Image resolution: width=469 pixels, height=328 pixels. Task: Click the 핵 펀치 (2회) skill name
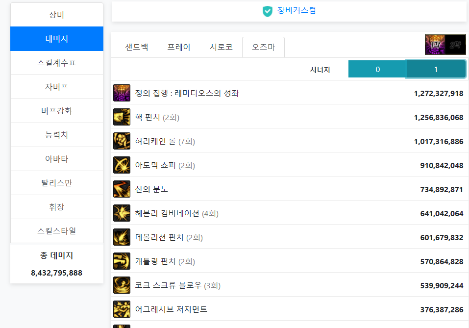(x=157, y=117)
